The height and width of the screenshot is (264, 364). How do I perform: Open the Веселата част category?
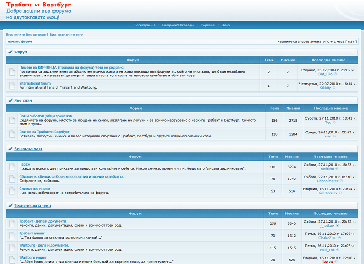[28, 149]
